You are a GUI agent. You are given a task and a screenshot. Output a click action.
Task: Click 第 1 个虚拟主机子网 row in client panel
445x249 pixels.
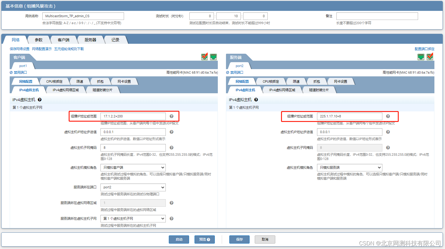click(x=114, y=107)
